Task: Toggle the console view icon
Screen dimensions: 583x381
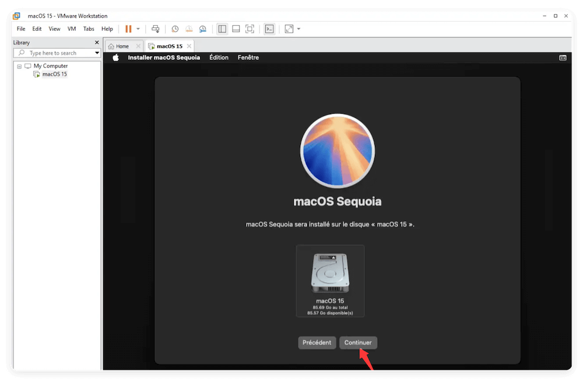Action: [269, 28]
